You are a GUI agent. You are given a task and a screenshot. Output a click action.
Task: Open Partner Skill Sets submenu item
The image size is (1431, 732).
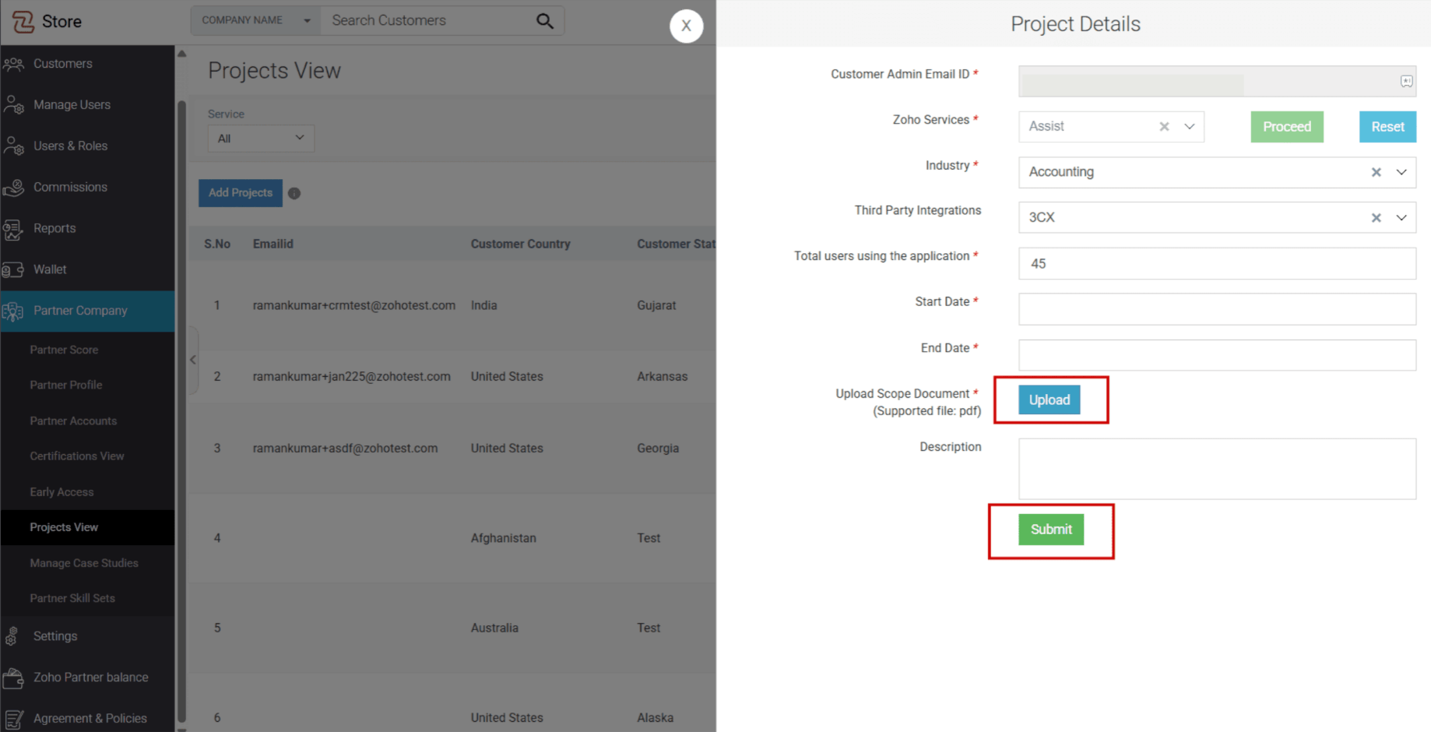click(72, 598)
